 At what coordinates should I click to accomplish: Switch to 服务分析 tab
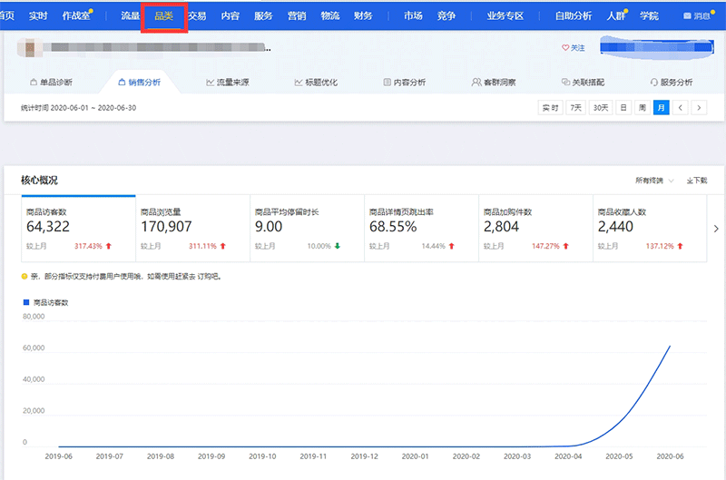671,83
